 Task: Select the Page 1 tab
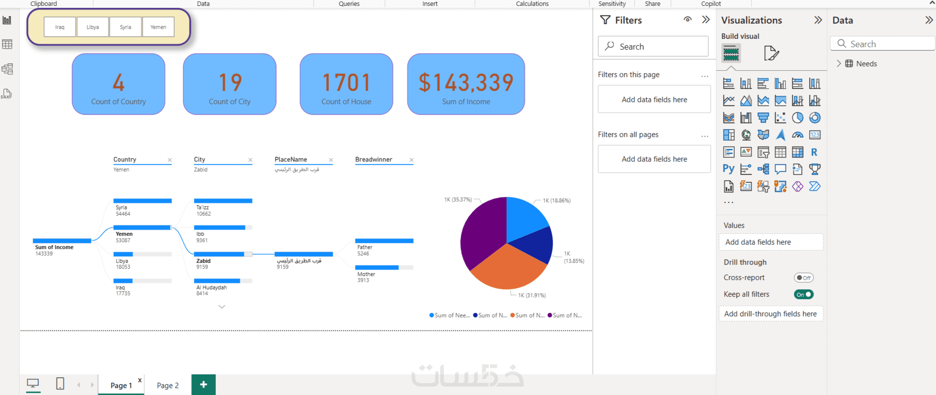pyautogui.click(x=121, y=385)
